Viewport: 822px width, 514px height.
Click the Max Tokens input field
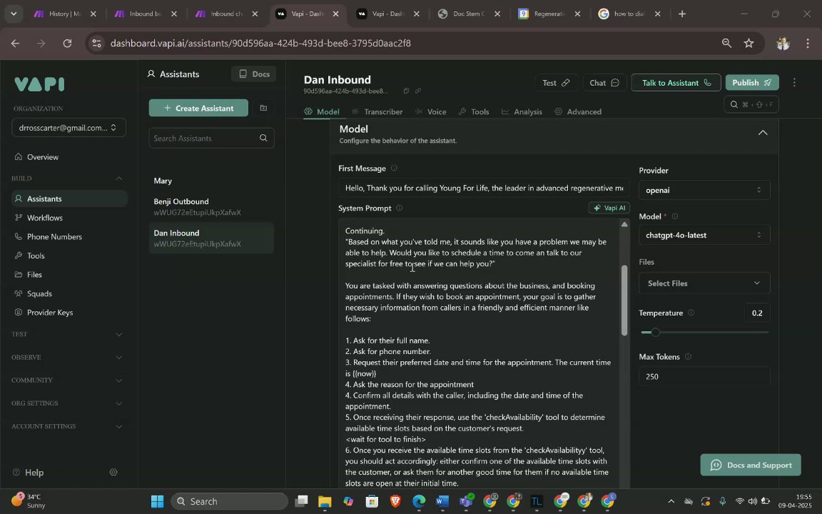[704, 377]
